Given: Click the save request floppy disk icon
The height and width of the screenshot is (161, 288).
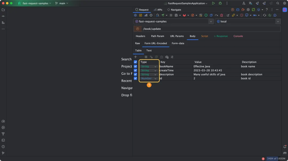Looking at the screenshot, I should click(176, 15).
